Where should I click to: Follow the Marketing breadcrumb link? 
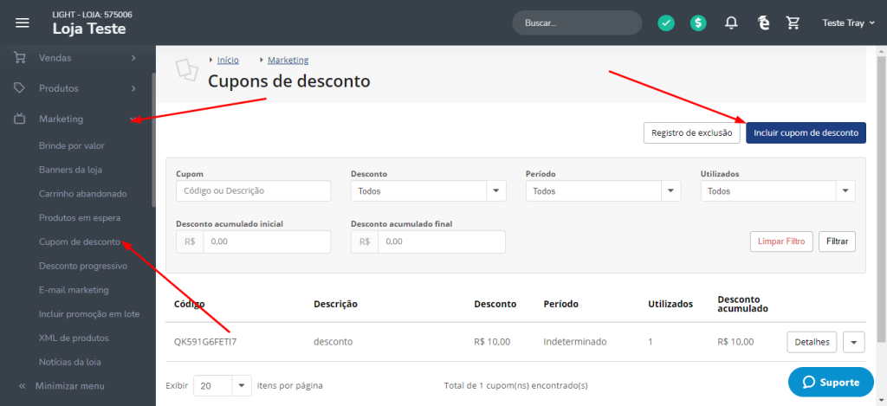(x=288, y=60)
